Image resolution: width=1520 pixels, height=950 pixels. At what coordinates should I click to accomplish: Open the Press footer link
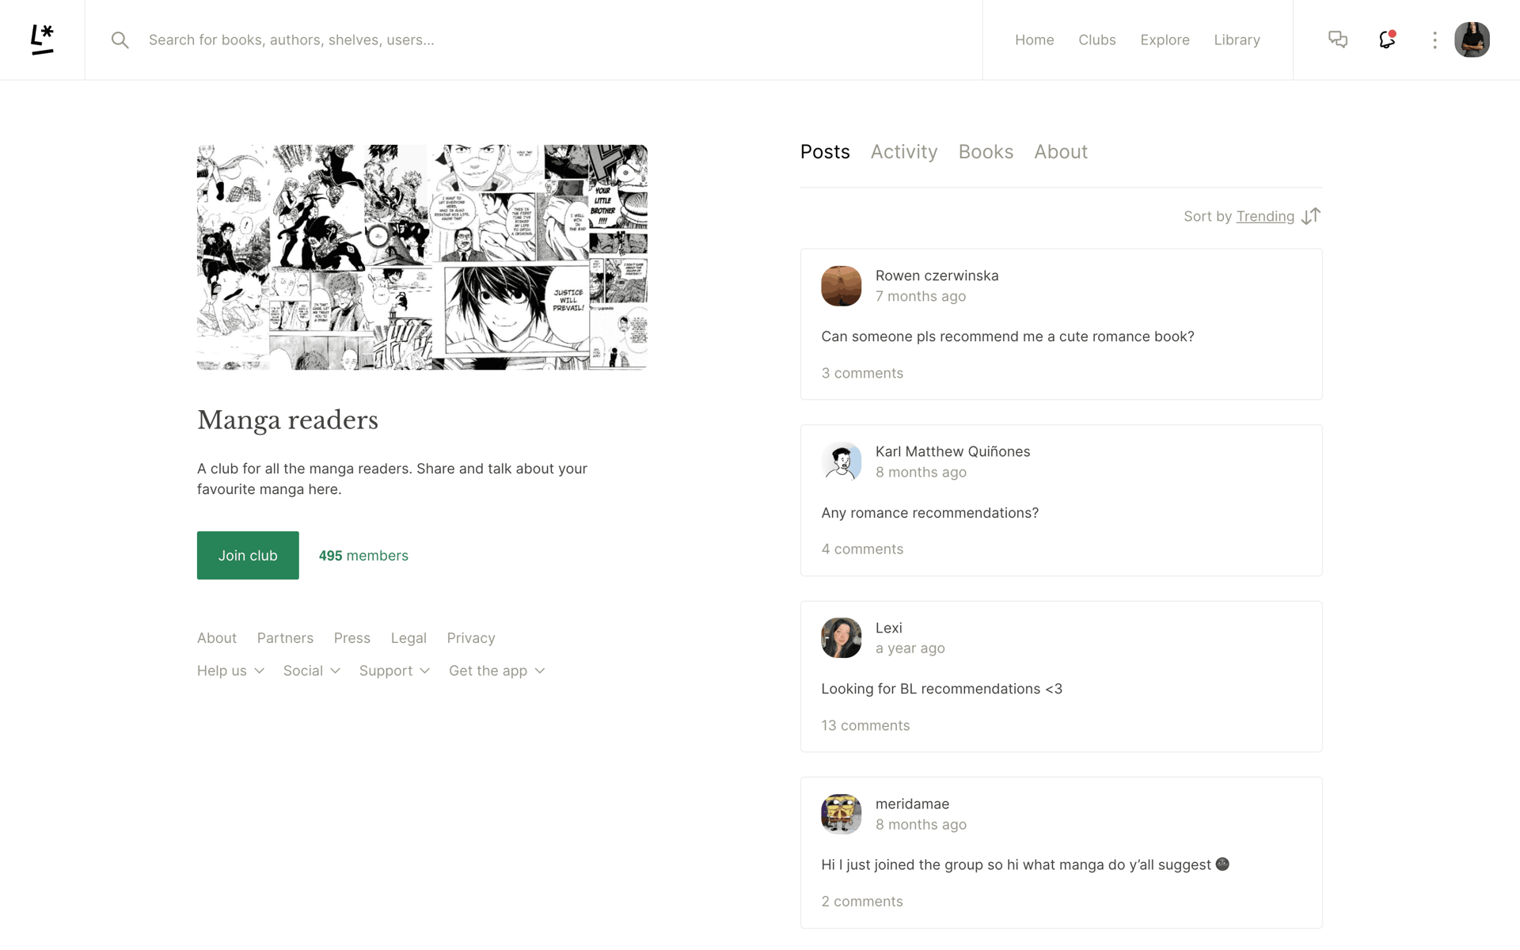click(x=352, y=638)
